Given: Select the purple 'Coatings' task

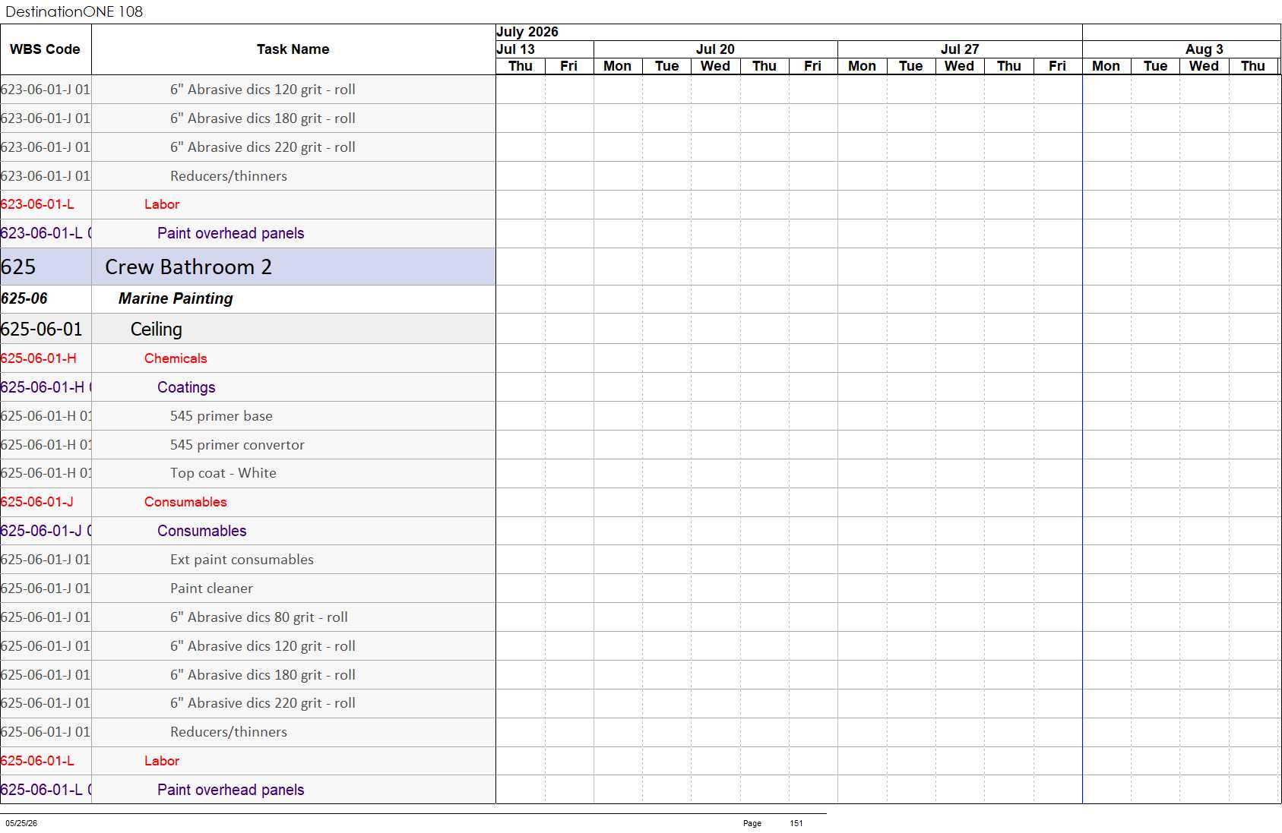Looking at the screenshot, I should [186, 387].
